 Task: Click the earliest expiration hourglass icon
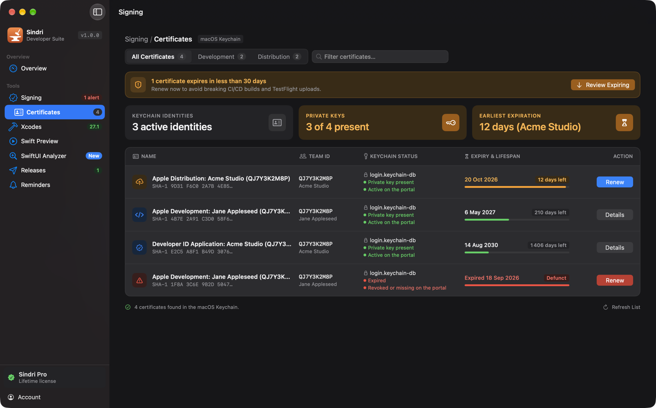[x=624, y=122]
